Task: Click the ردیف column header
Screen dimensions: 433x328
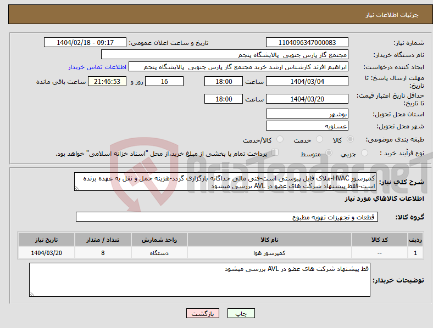Action: coord(415,240)
